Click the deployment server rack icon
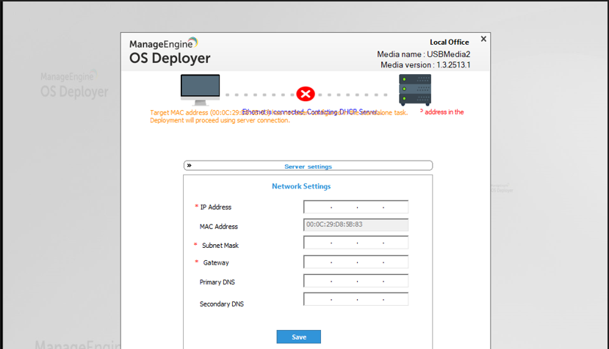 pos(415,90)
